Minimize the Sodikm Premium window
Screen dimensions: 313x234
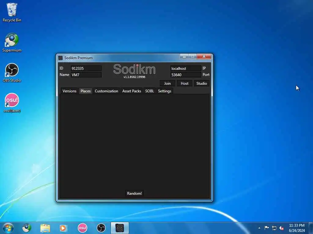tap(184, 57)
